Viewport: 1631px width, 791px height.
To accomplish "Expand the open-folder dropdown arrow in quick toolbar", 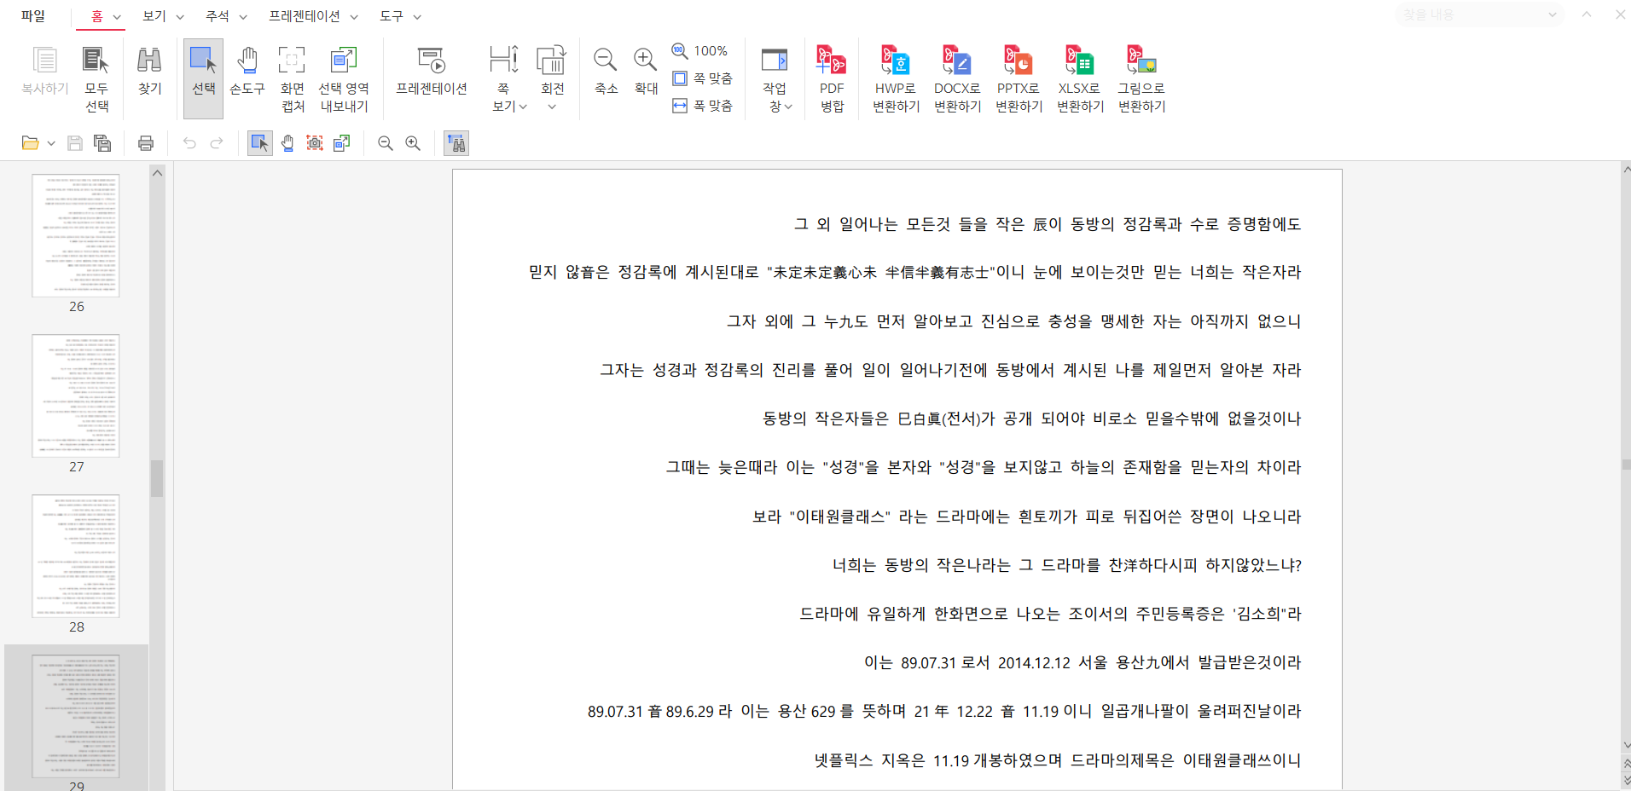I will pos(51,143).
